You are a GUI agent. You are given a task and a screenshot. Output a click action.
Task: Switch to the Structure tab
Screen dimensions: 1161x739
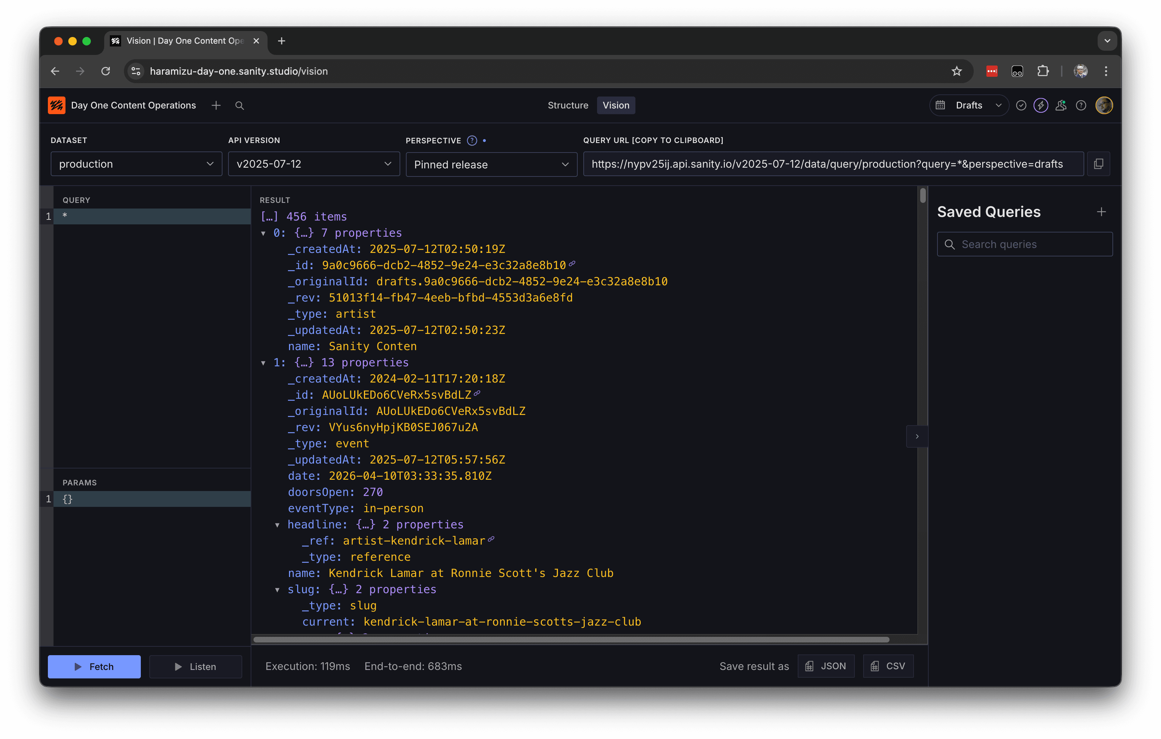pyautogui.click(x=567, y=105)
